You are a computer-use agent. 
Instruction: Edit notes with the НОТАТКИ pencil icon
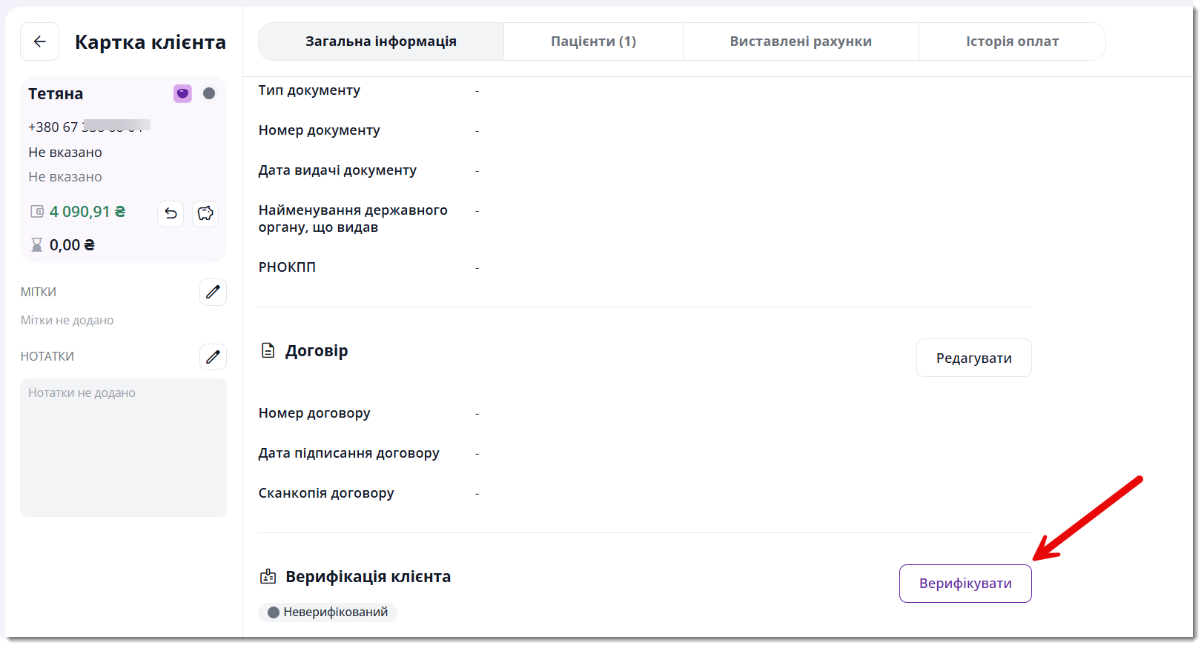click(x=213, y=357)
